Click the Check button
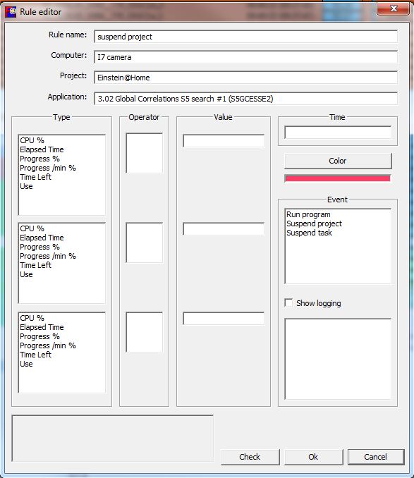The width and height of the screenshot is (414, 478). 250,457
